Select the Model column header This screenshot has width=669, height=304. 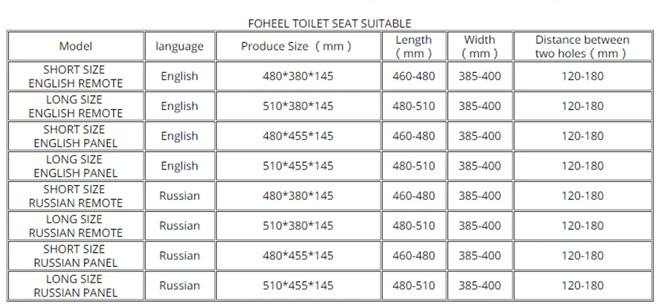pos(76,46)
